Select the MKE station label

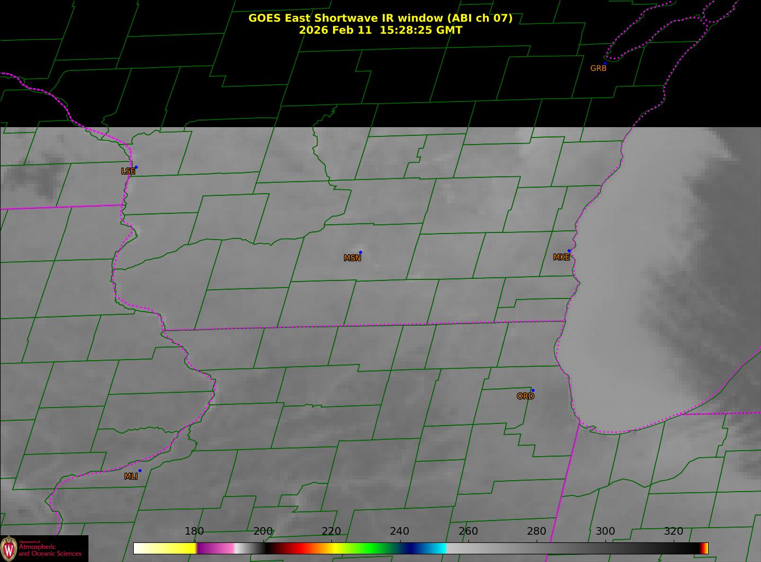561,258
